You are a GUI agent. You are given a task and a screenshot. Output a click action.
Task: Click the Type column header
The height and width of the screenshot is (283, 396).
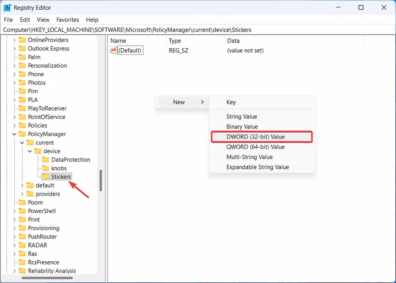[x=195, y=41]
